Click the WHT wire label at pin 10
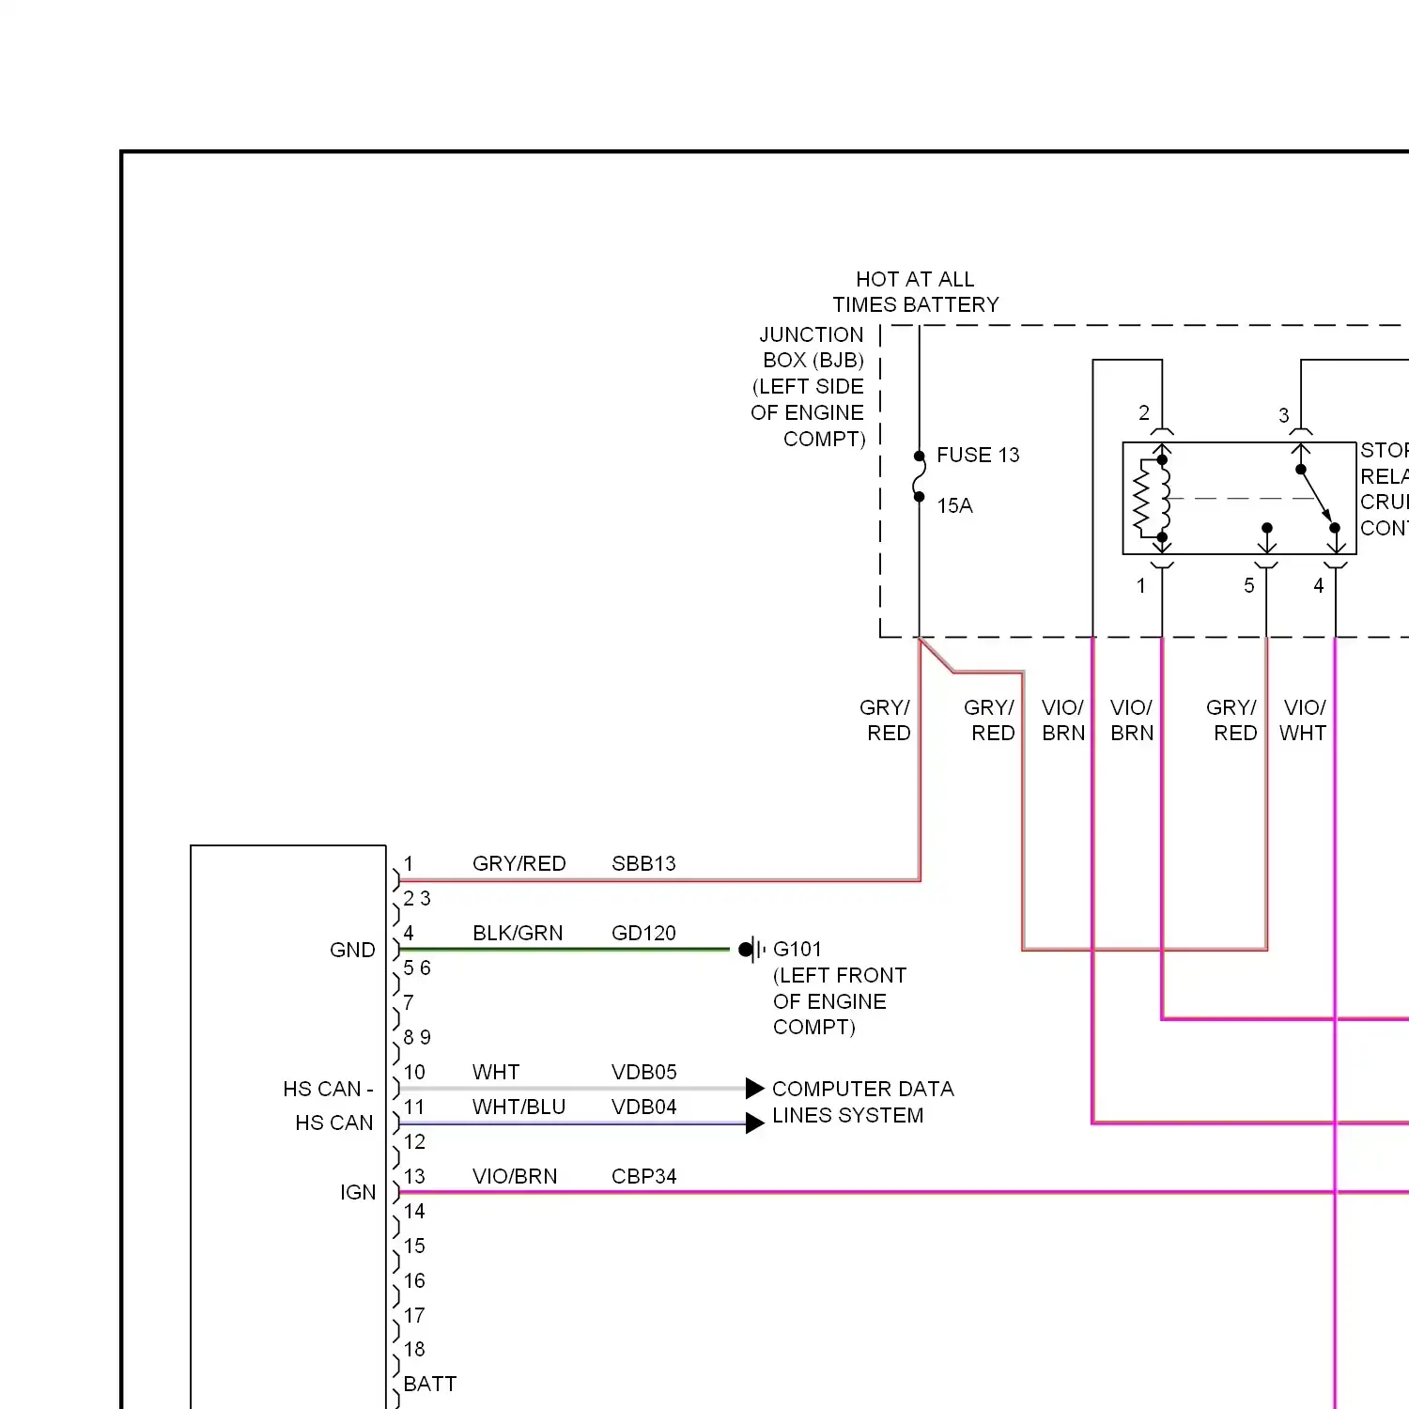 [496, 1072]
